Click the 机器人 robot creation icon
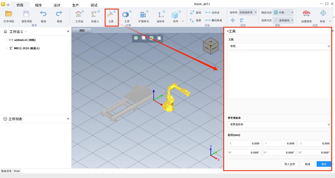Viewport: 335px width, 178px height. click(95, 15)
